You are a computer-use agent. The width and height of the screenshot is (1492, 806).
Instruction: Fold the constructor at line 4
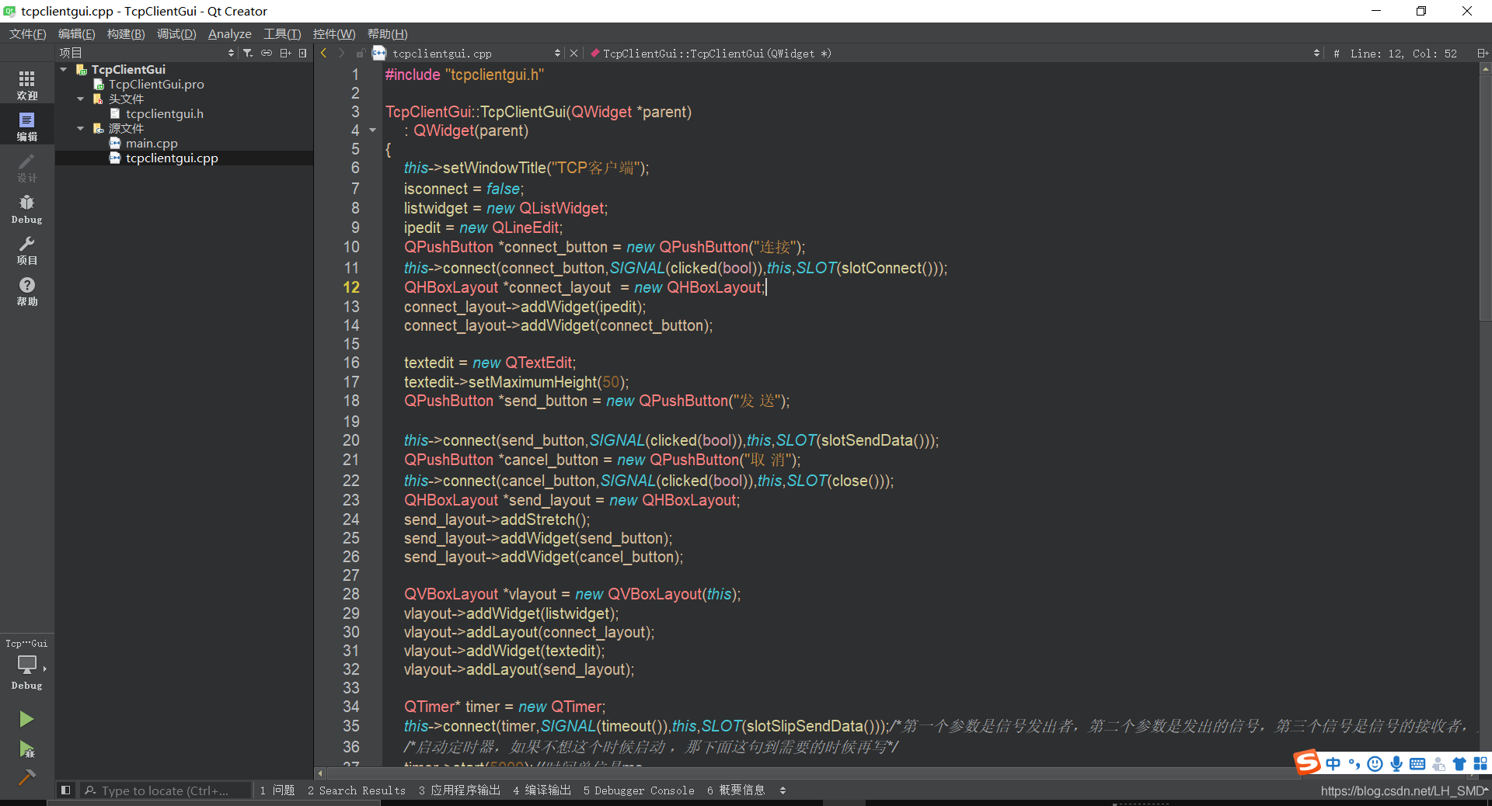click(372, 130)
